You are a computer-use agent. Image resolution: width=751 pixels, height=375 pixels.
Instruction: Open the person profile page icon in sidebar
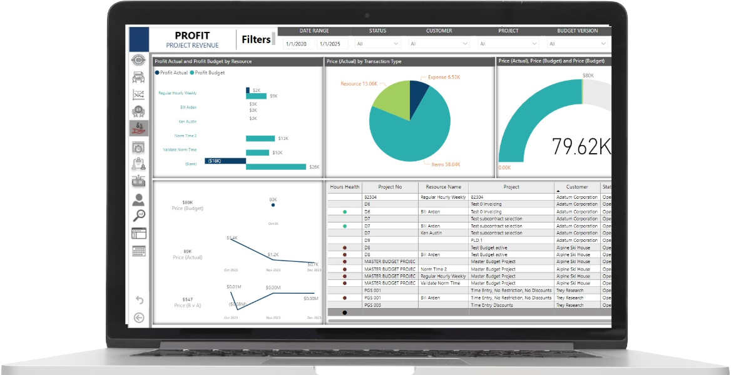tap(138, 200)
